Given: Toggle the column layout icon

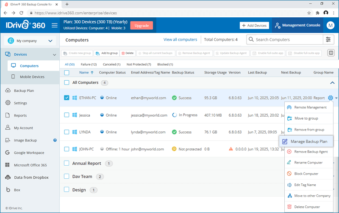Looking at the screenshot, I should click(331, 53).
